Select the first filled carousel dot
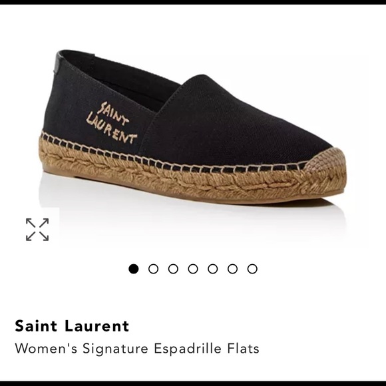 (x=134, y=269)
